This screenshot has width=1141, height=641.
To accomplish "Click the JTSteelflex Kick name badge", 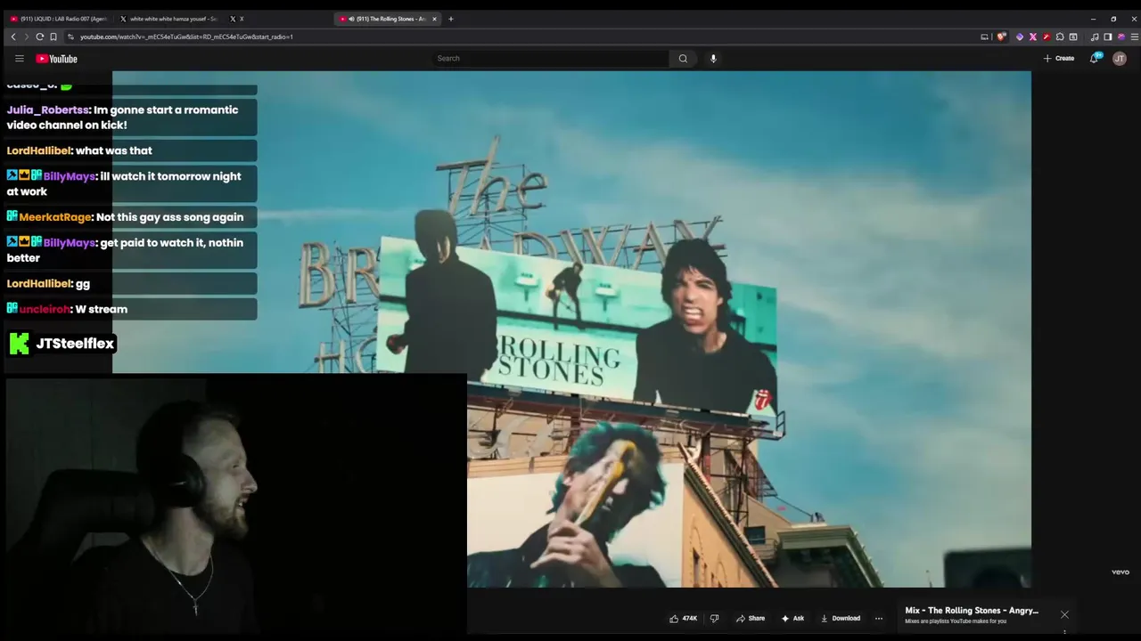I will [x=62, y=344].
